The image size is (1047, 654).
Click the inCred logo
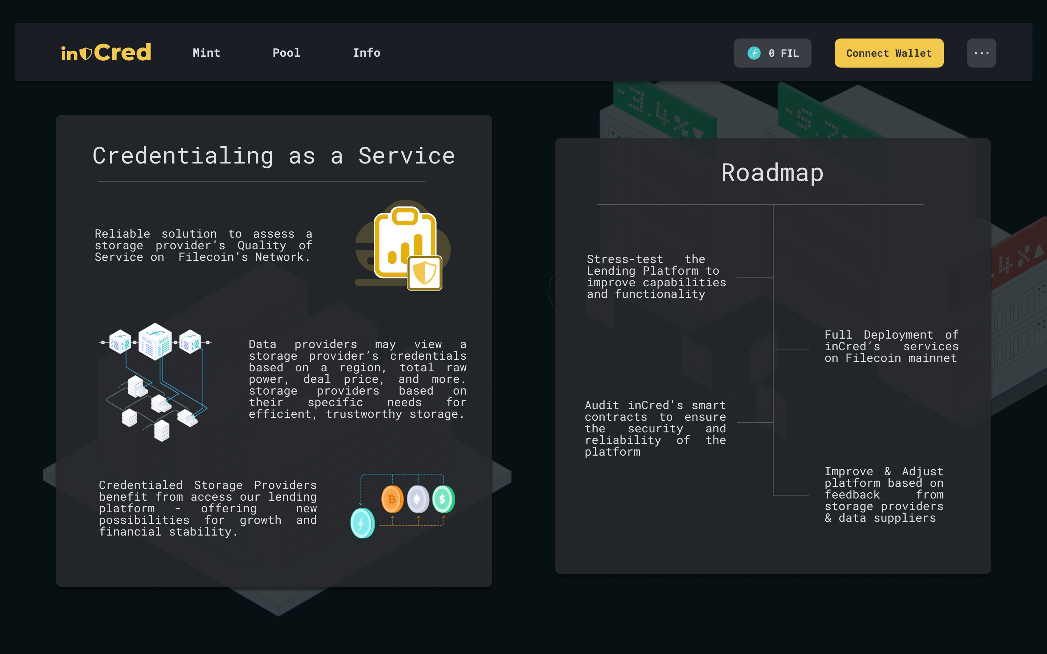[106, 52]
